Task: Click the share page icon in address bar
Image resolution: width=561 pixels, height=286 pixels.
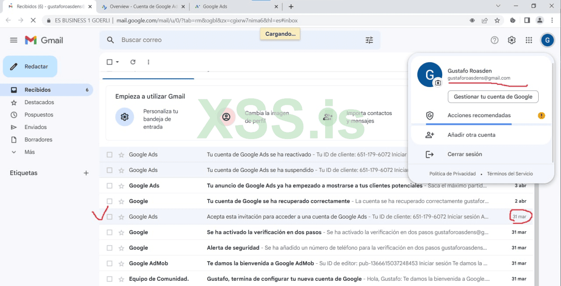Action: click(x=485, y=20)
